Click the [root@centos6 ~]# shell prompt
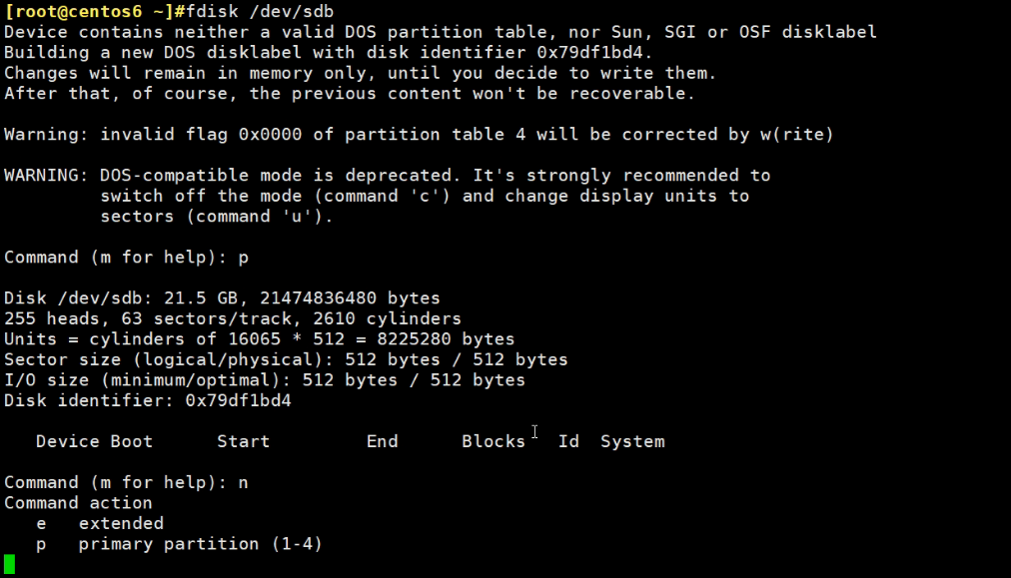 point(89,11)
